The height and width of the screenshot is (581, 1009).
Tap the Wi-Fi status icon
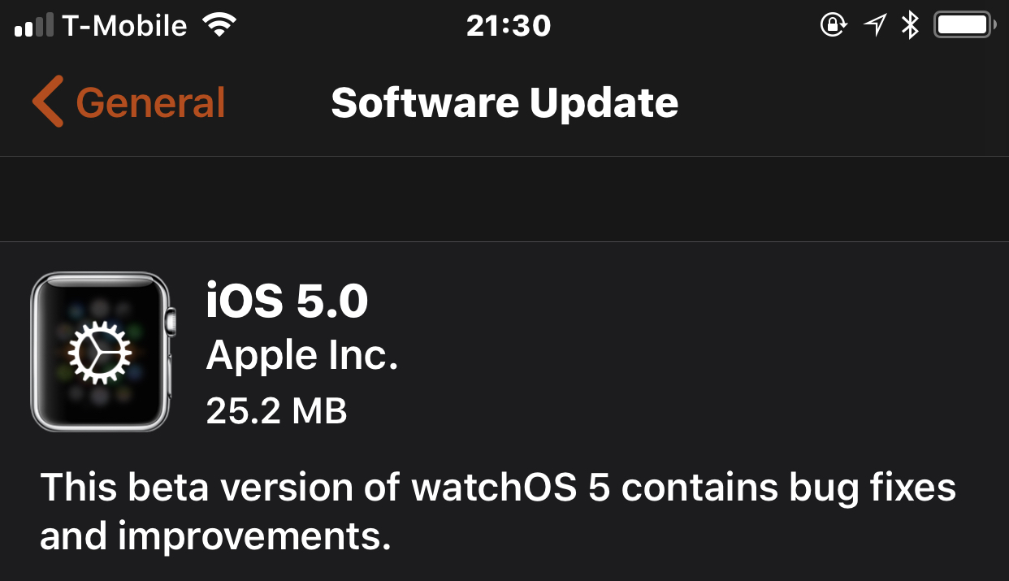(x=218, y=26)
